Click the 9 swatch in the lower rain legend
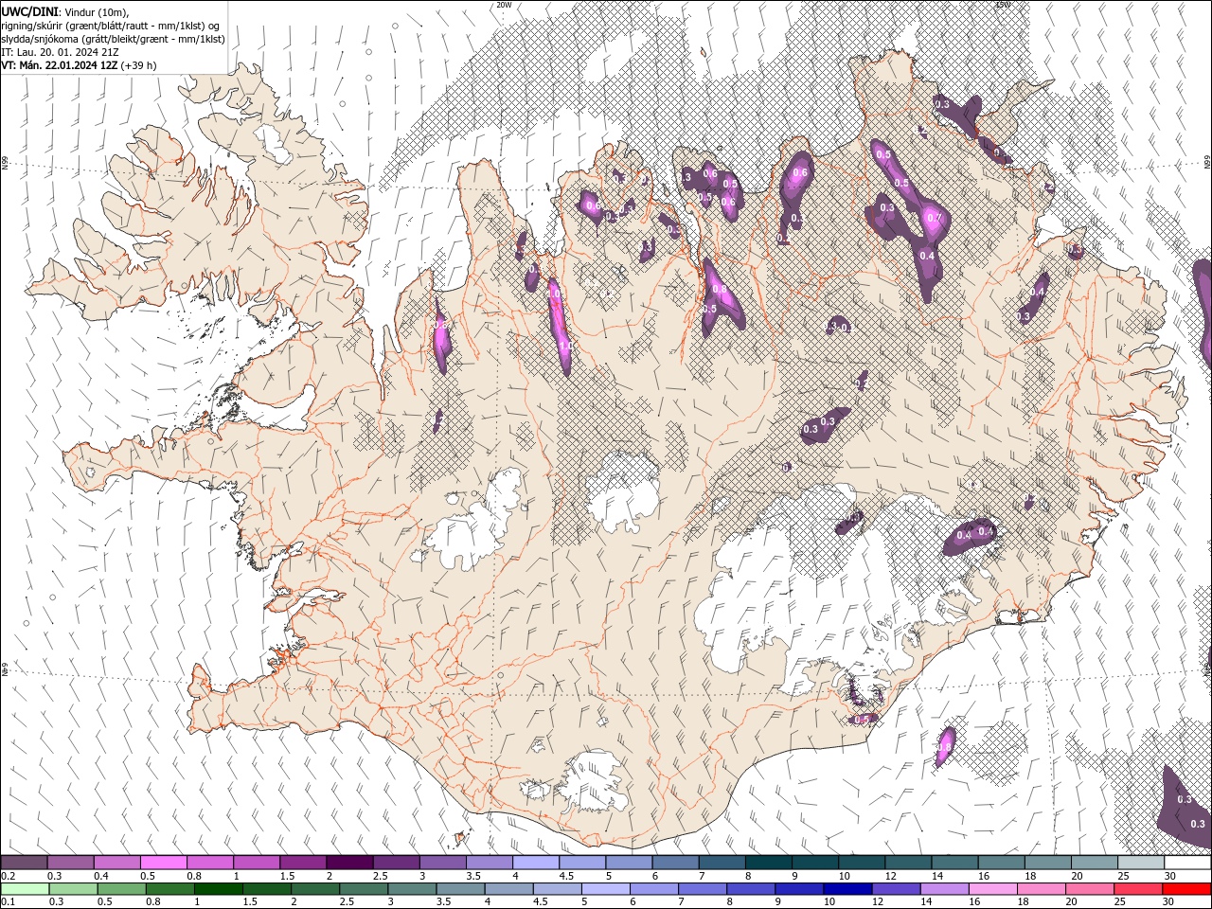 point(799,889)
